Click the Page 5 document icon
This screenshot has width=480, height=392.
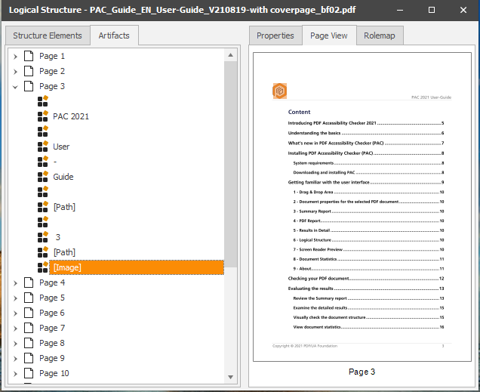pyautogui.click(x=29, y=298)
